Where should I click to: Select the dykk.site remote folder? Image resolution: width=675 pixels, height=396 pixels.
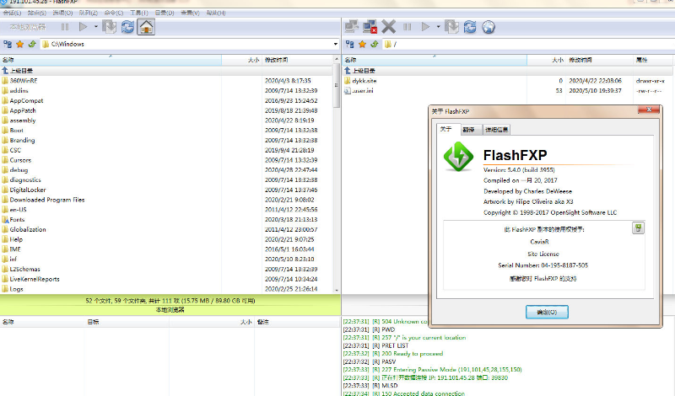coord(508,80)
